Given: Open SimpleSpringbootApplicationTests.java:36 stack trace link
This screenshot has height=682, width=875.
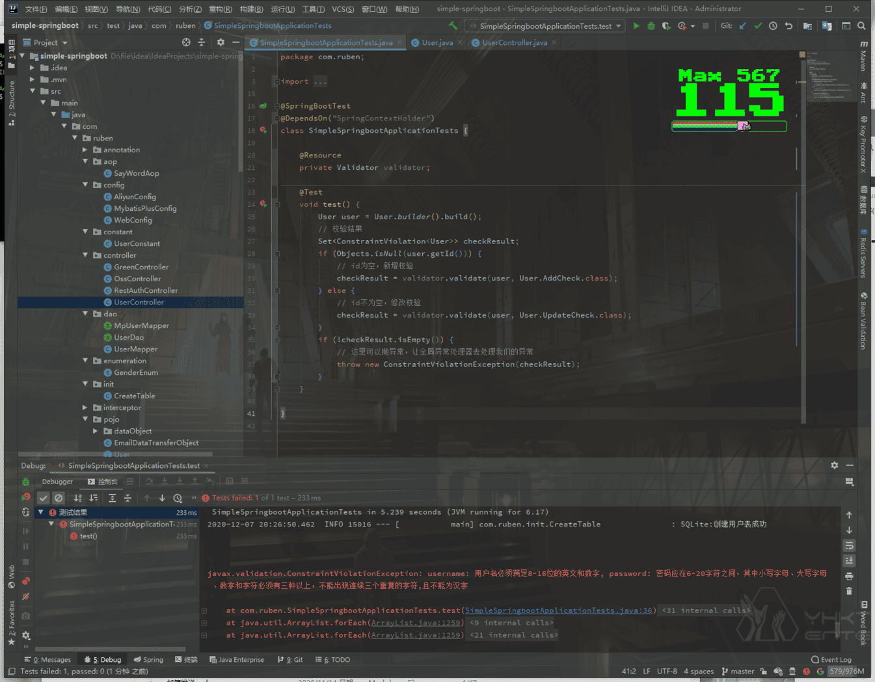Looking at the screenshot, I should pyautogui.click(x=558, y=610).
